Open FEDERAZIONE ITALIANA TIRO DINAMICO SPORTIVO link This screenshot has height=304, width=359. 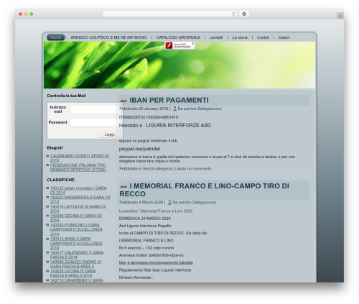[78, 167]
